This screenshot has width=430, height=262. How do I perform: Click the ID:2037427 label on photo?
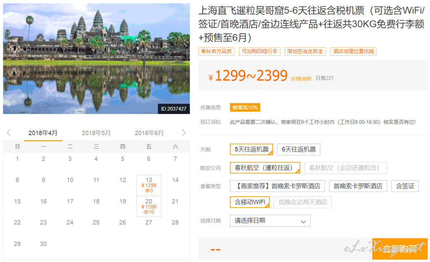point(174,109)
